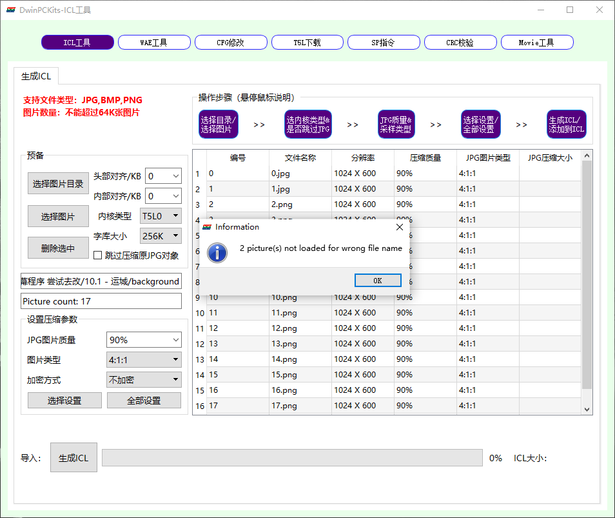615x518 pixels.
Task: Click the blue information icon in dialog
Action: (x=217, y=252)
